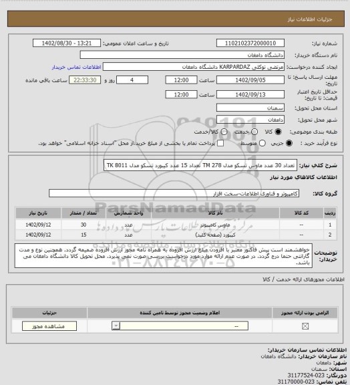350x385 pixels.
Task: Click the اطلاعات مجوزهای ارائه خدمت / کالا heading
Action: tap(303, 279)
